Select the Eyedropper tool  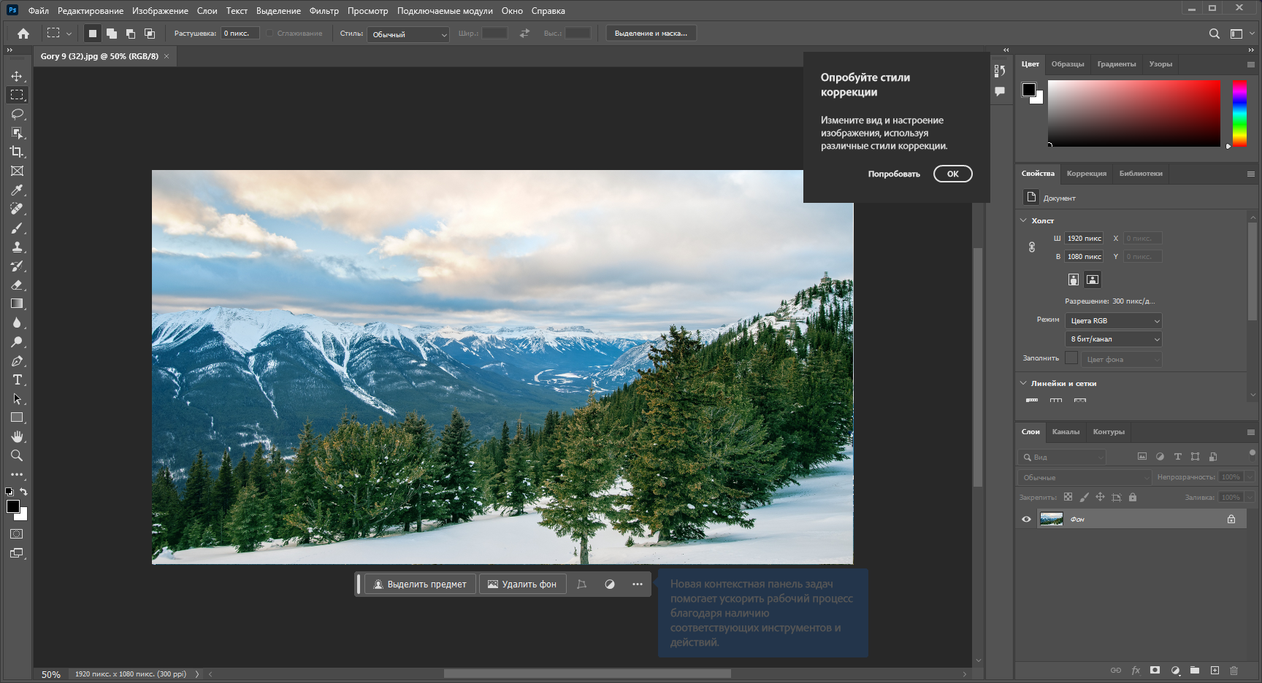click(x=17, y=190)
